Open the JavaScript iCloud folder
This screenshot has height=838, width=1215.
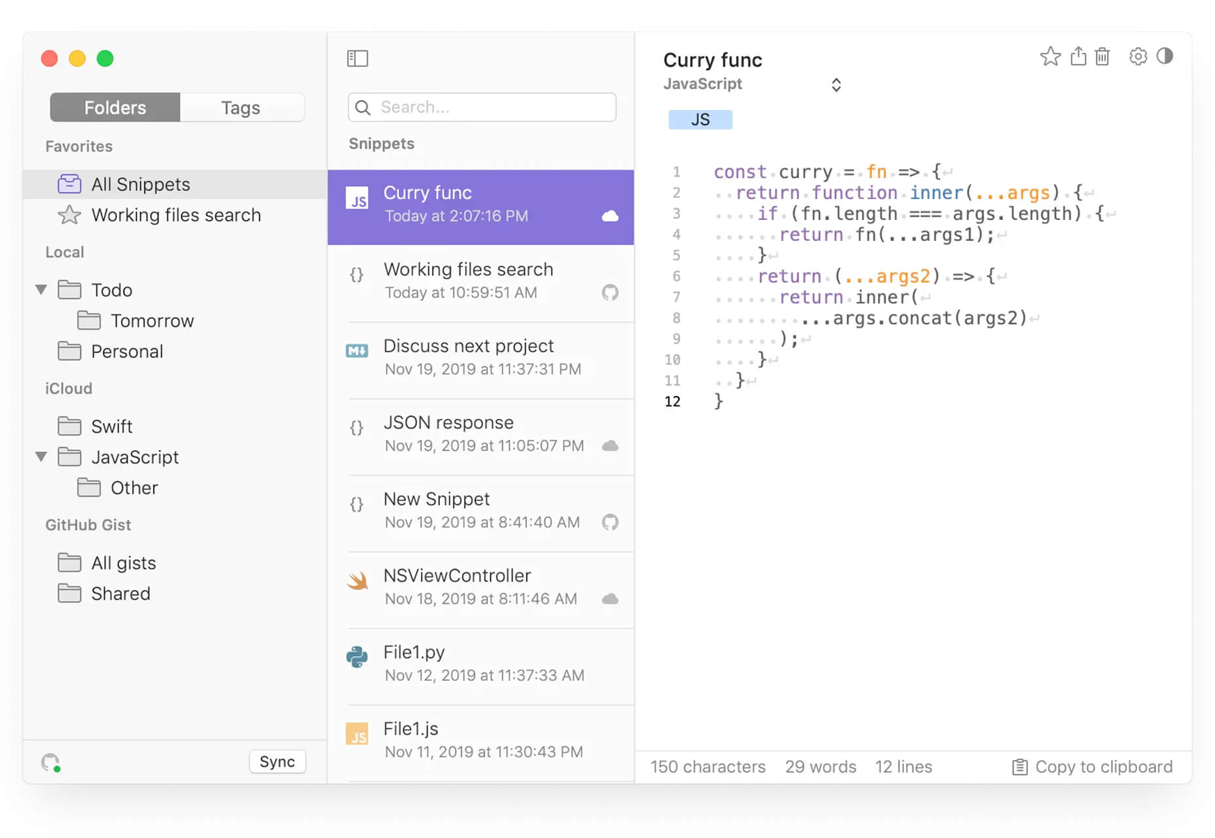pos(175,457)
